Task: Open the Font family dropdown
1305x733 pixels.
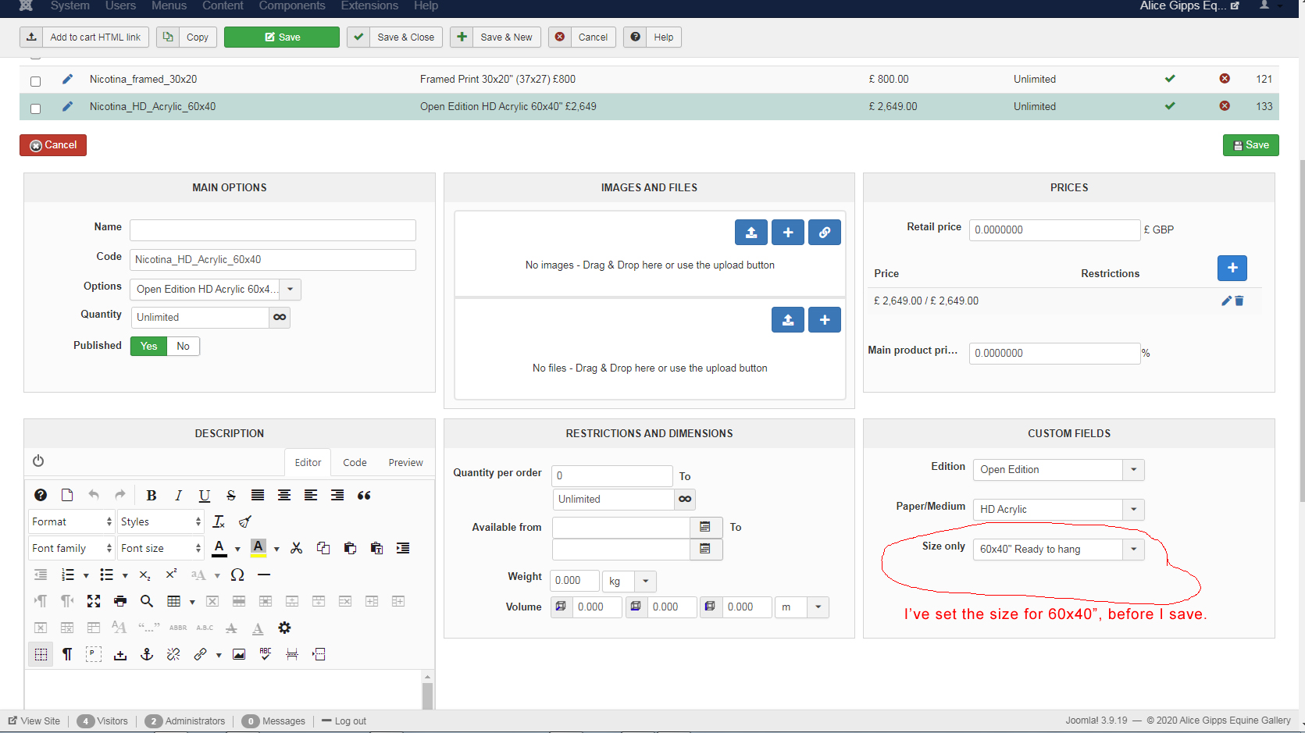Action: click(x=72, y=549)
